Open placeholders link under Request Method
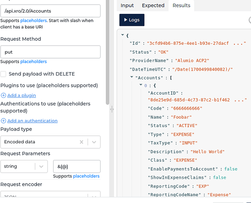The height and width of the screenshot is (203, 251). pos(34,62)
